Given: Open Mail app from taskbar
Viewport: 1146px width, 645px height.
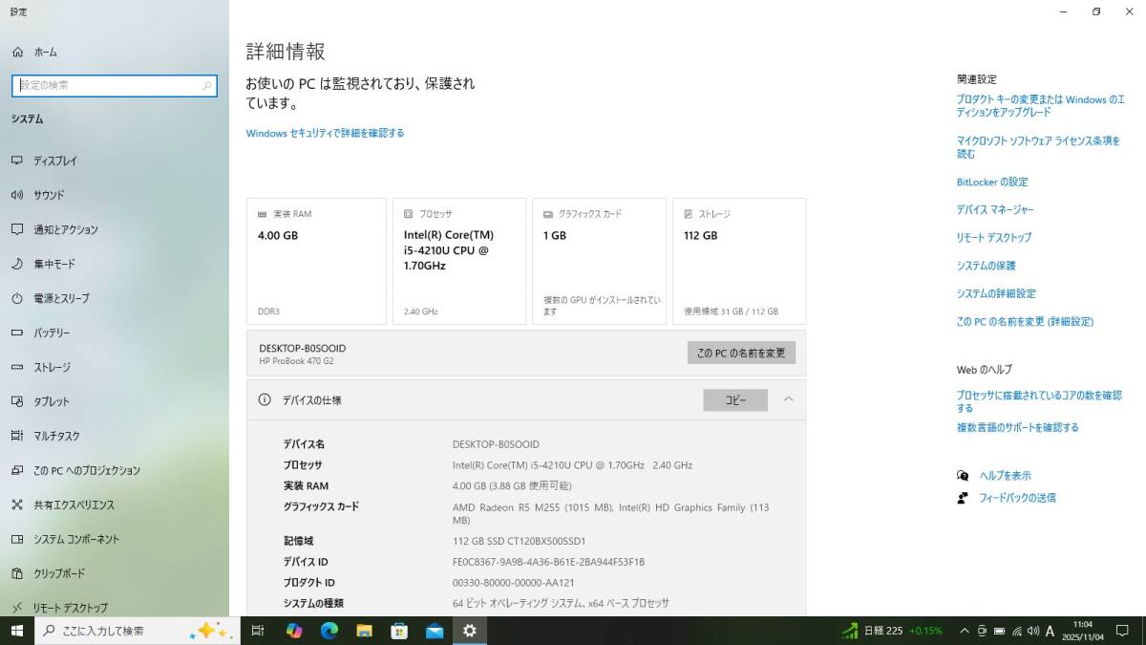Looking at the screenshot, I should [435, 631].
